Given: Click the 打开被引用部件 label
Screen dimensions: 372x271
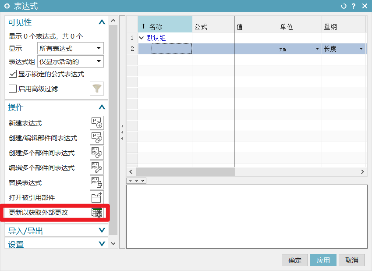Looking at the screenshot, I should click(32, 198).
